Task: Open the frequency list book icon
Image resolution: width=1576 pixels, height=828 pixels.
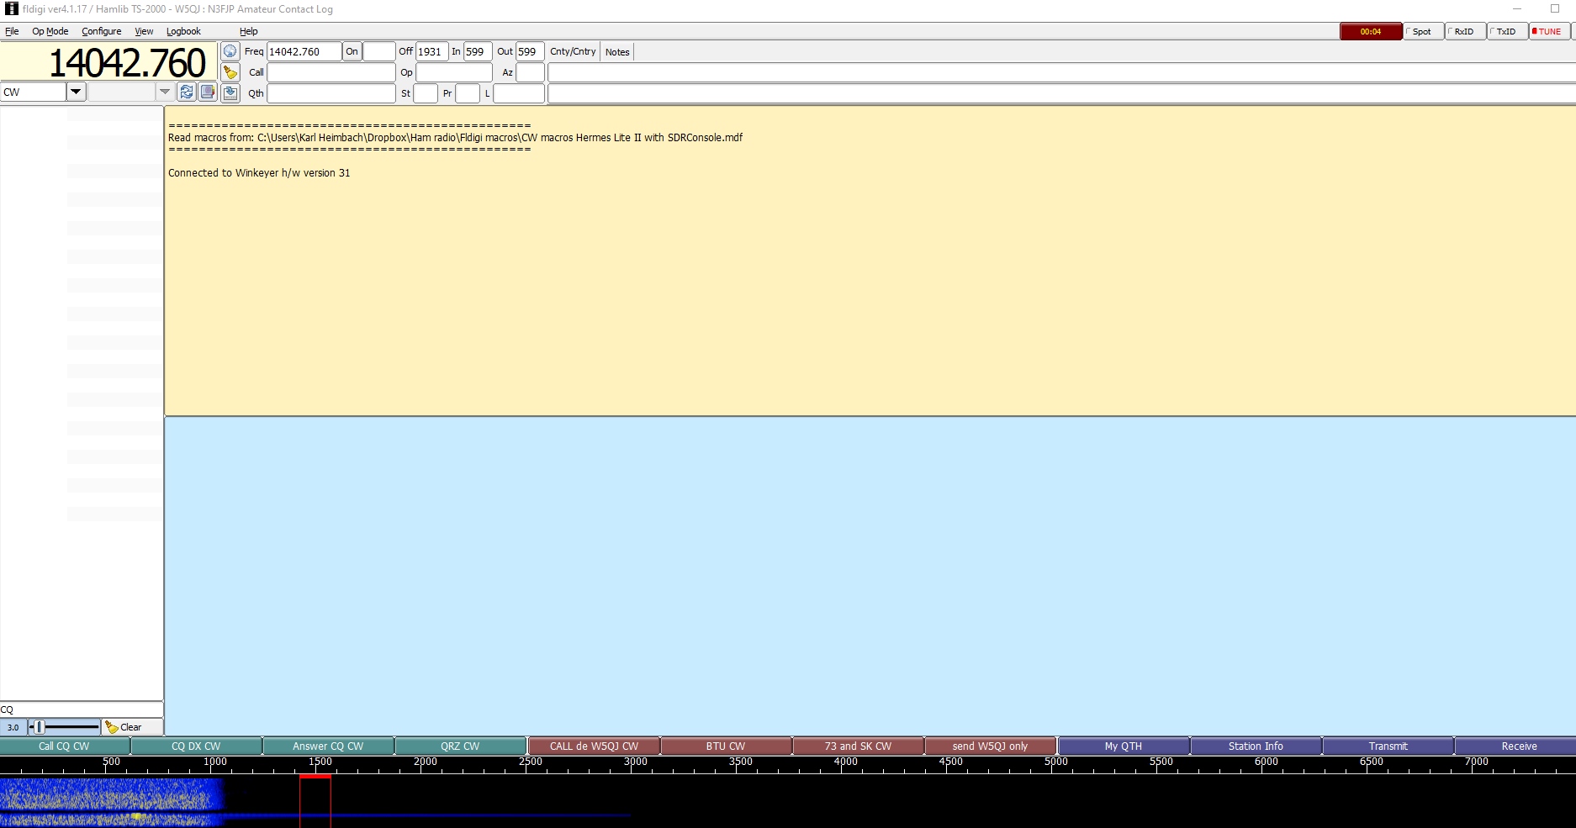Action: tap(207, 92)
